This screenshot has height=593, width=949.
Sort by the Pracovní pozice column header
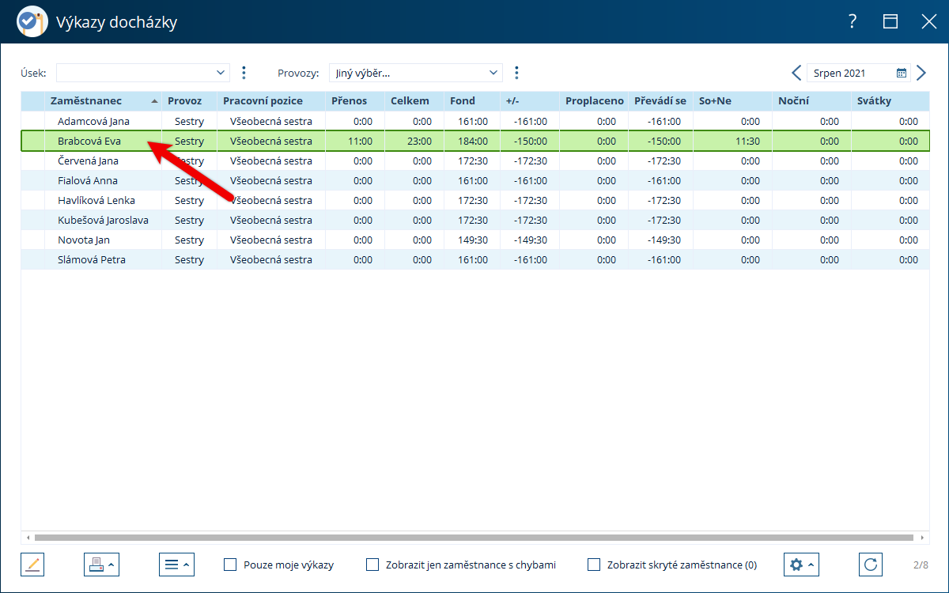[x=271, y=101]
